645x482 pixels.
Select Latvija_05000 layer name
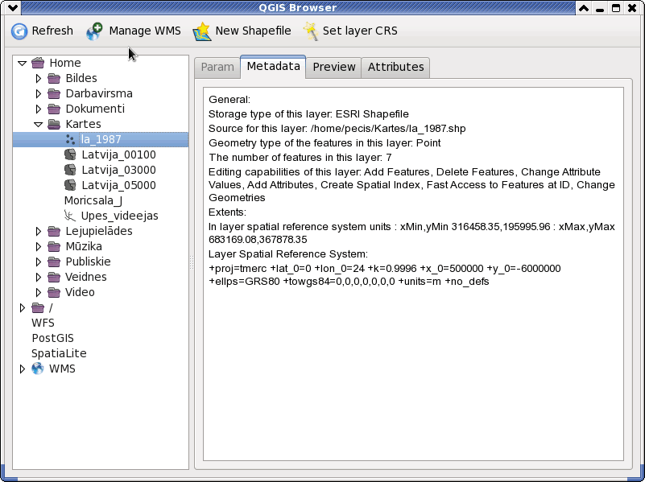pos(118,185)
